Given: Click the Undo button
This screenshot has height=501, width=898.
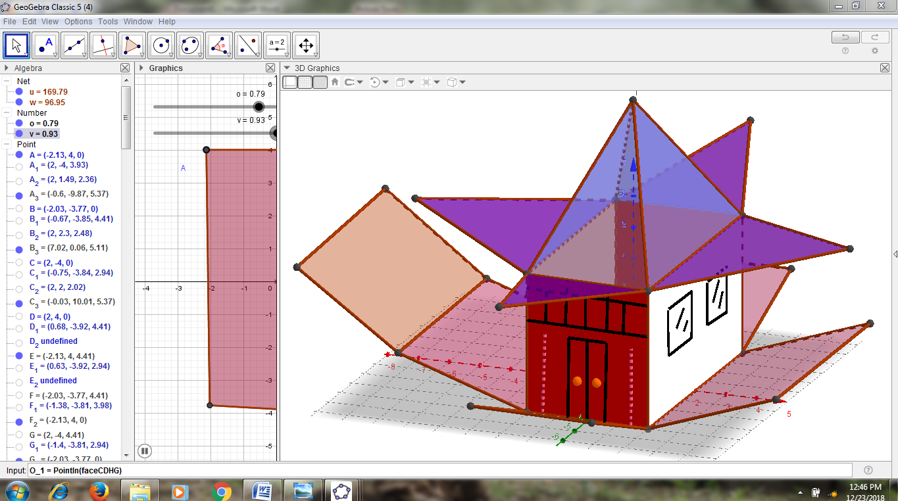Looking at the screenshot, I should click(x=845, y=37).
